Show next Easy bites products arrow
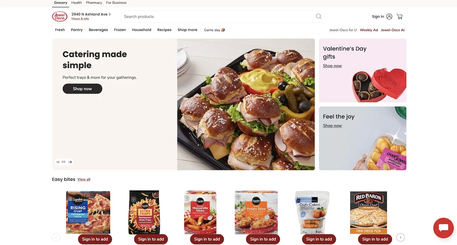The image size is (457, 245). 400,237
